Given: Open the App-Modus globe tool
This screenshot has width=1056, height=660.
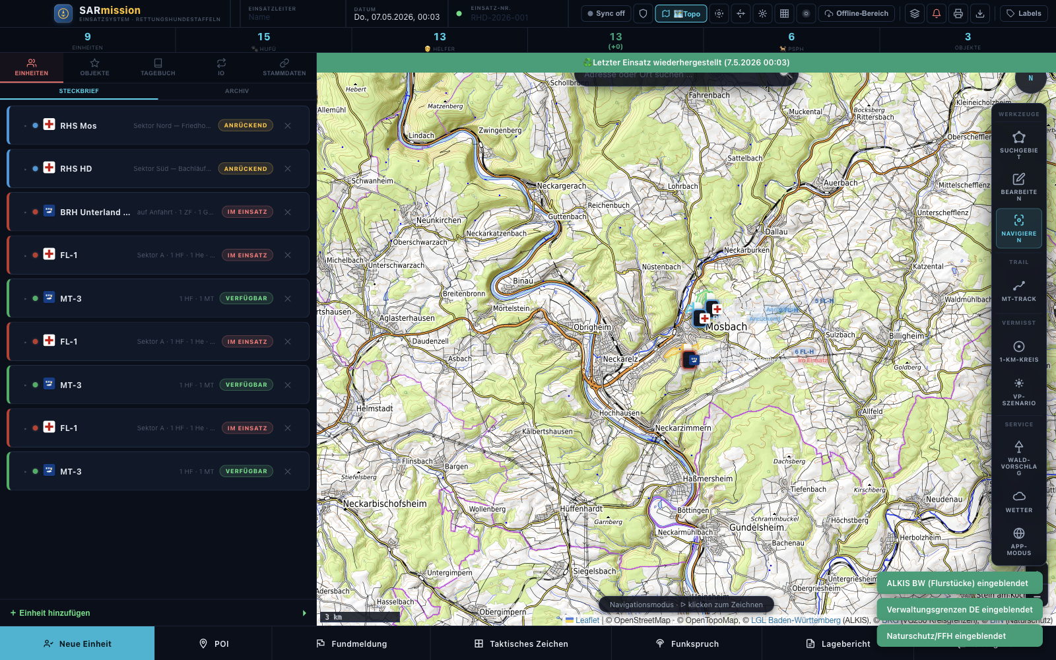Looking at the screenshot, I should click(1019, 541).
